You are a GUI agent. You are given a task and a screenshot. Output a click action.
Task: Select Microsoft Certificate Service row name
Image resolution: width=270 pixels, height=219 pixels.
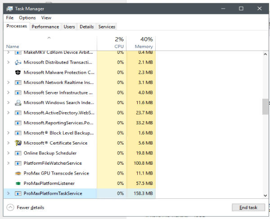[x=55, y=143]
